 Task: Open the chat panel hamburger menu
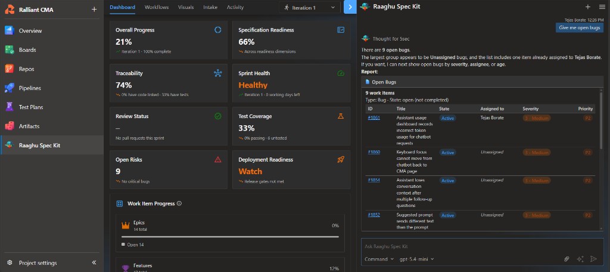(x=601, y=7)
